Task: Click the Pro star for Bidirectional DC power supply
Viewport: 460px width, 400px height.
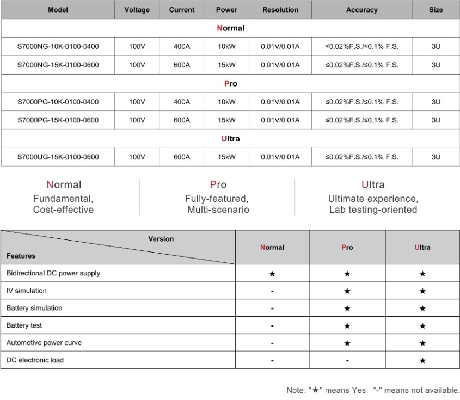Action: click(347, 274)
